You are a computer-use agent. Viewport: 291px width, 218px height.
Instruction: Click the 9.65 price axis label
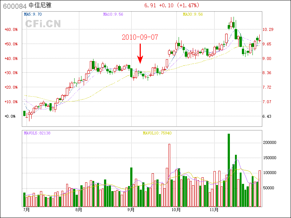[x=267, y=44]
